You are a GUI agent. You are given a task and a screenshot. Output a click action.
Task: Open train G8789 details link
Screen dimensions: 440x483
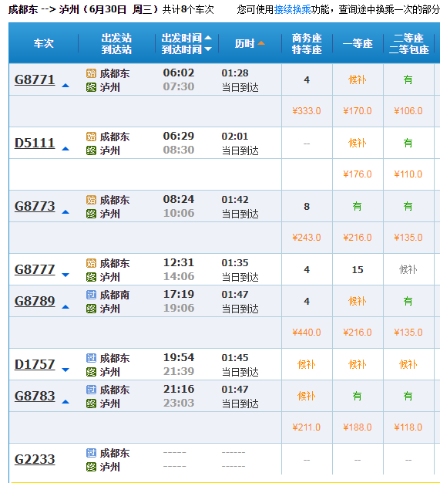[35, 301]
